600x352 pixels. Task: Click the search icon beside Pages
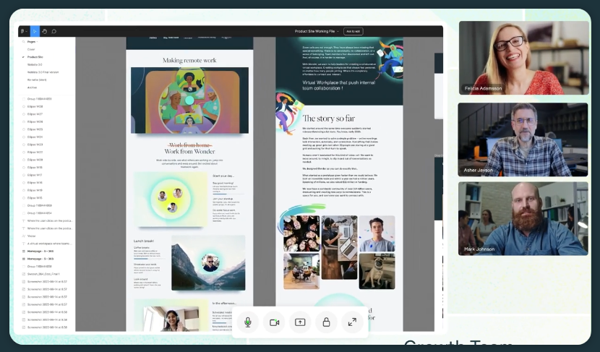[23, 42]
